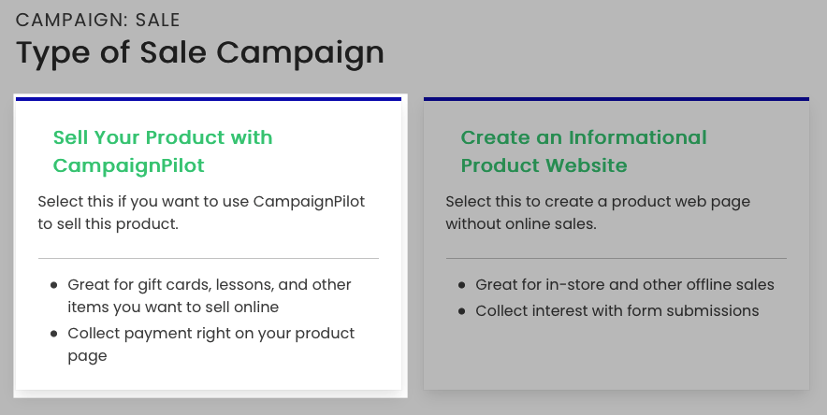Click empty space below bullets in CampaignPilot card
Viewport: 827px width, 415px height.
pos(209,378)
